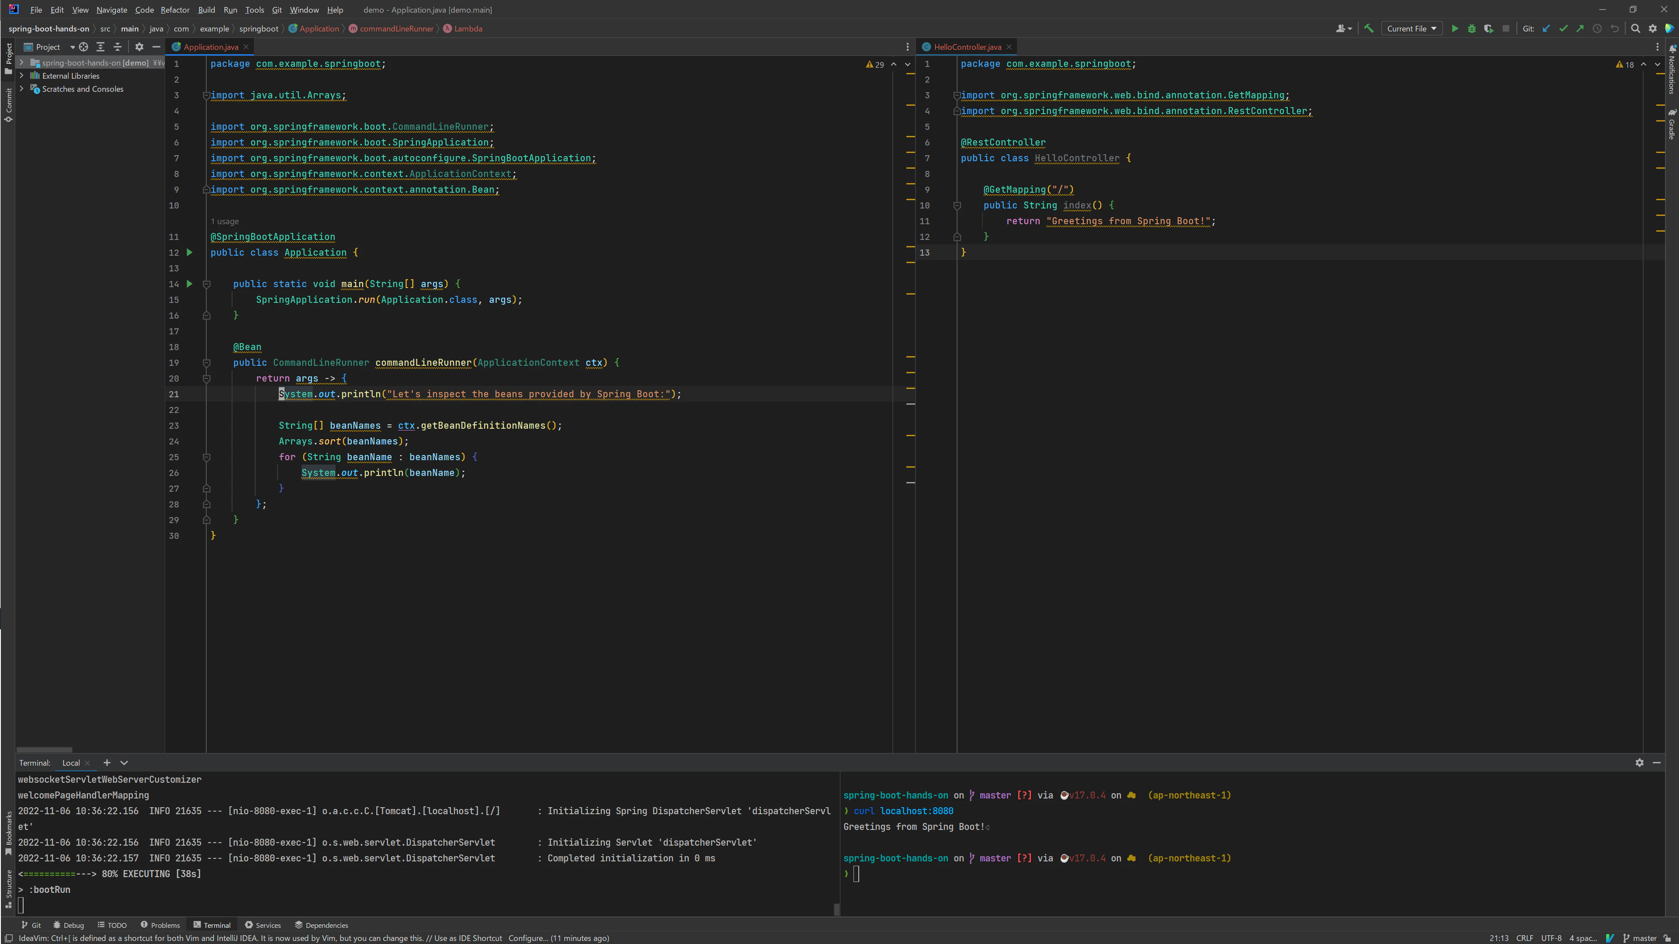Build the project with the hammer icon

pos(1369,28)
